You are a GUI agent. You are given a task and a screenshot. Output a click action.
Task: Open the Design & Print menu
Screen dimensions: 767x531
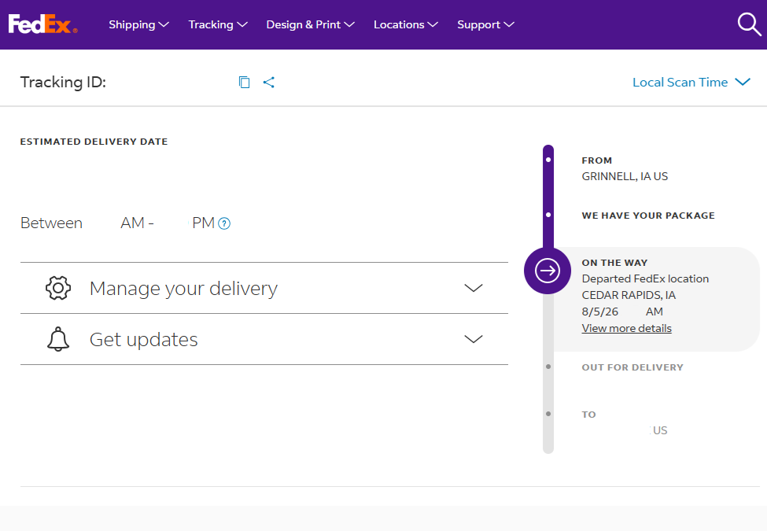point(310,24)
